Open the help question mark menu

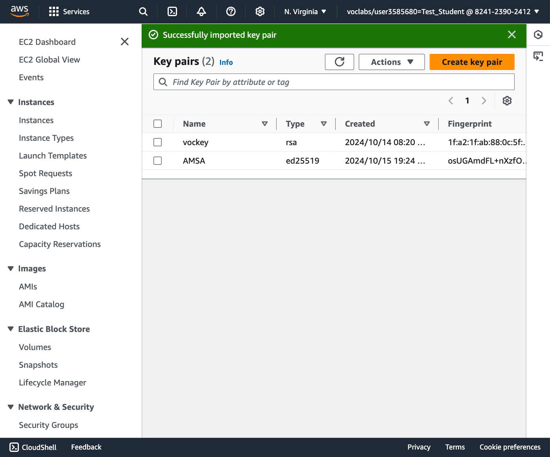(x=231, y=12)
